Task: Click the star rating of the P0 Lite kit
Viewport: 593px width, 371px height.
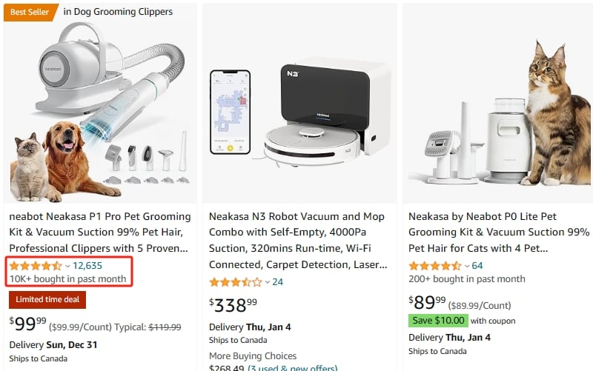Action: [x=434, y=265]
